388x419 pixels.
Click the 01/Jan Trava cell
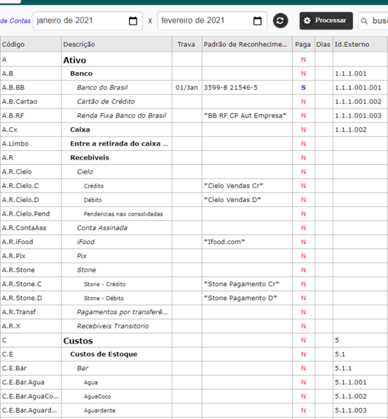click(x=187, y=87)
